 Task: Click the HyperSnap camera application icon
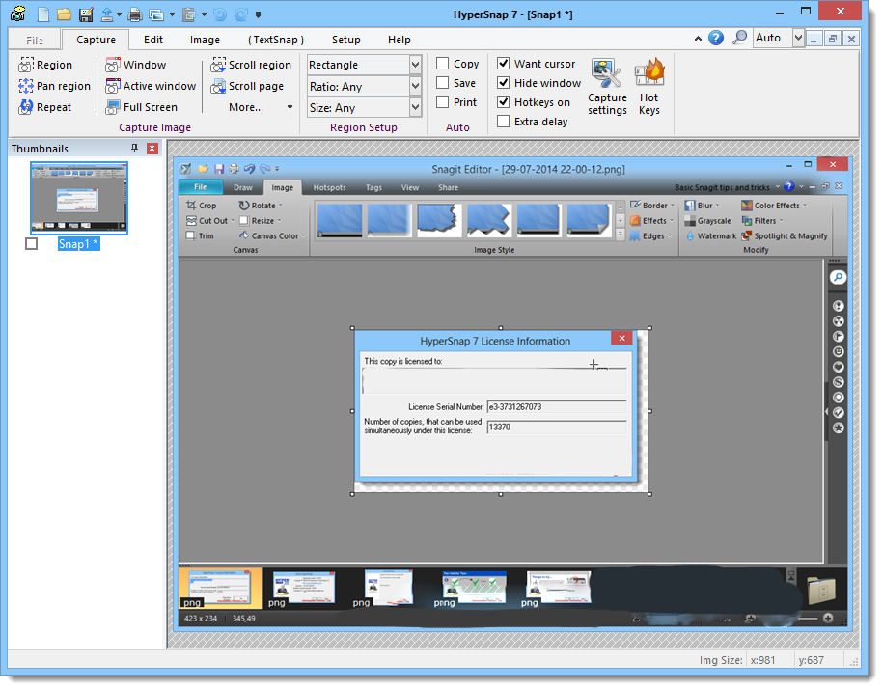point(18,14)
